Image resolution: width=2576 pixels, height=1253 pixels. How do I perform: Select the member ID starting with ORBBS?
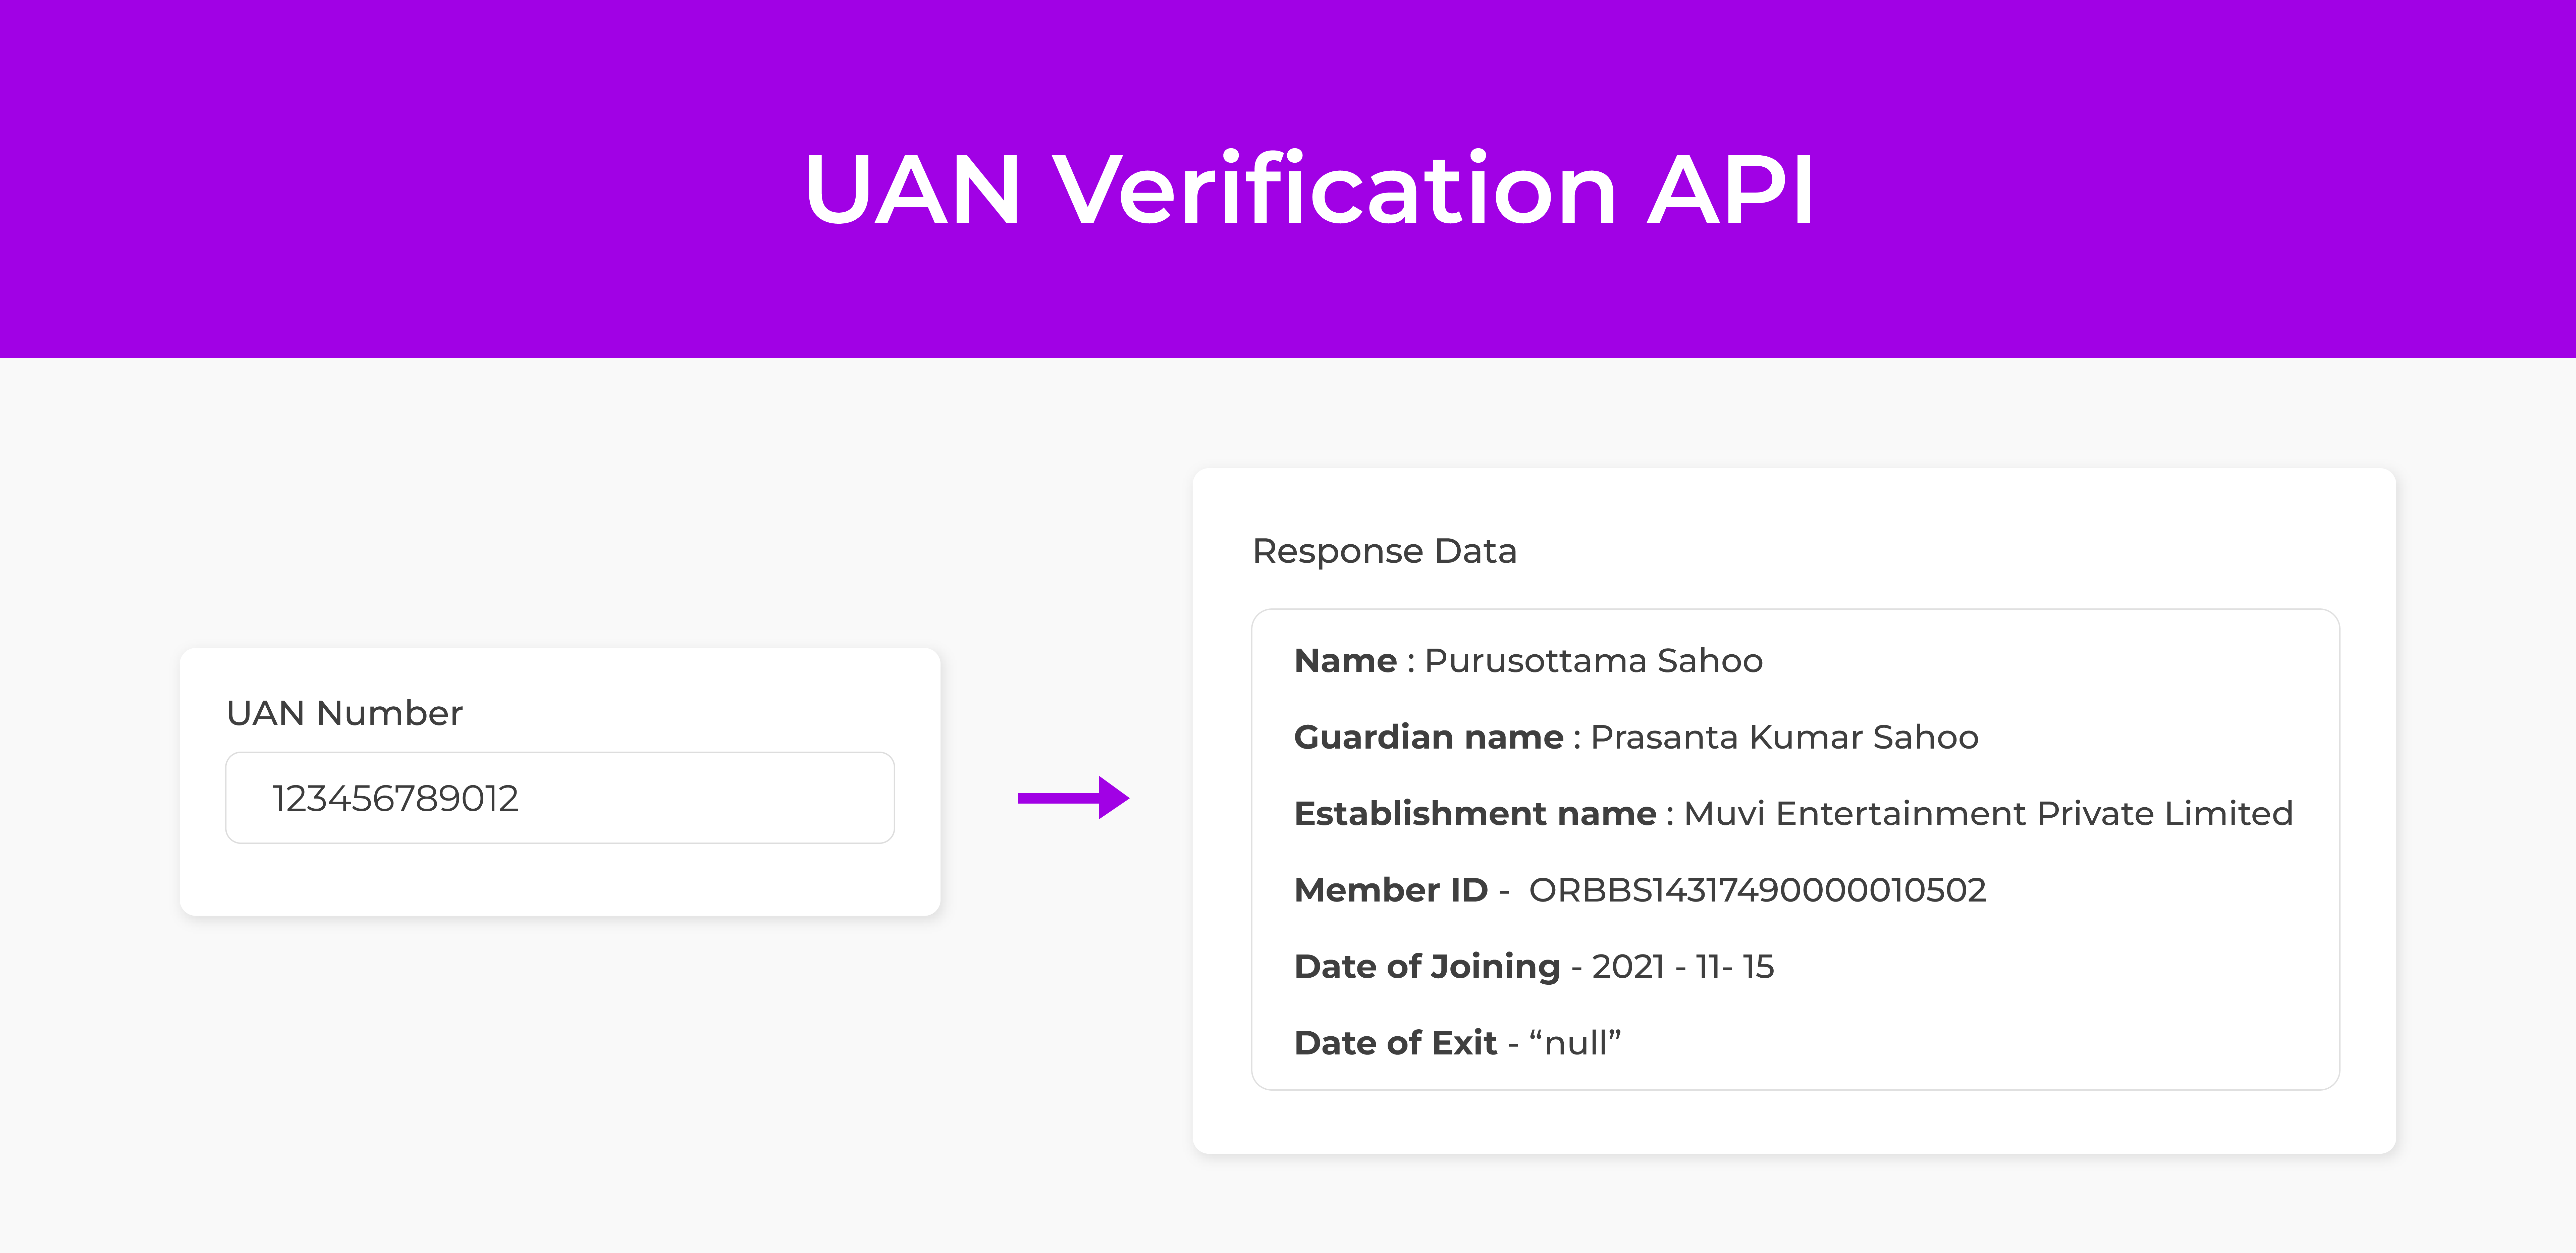[1757, 890]
